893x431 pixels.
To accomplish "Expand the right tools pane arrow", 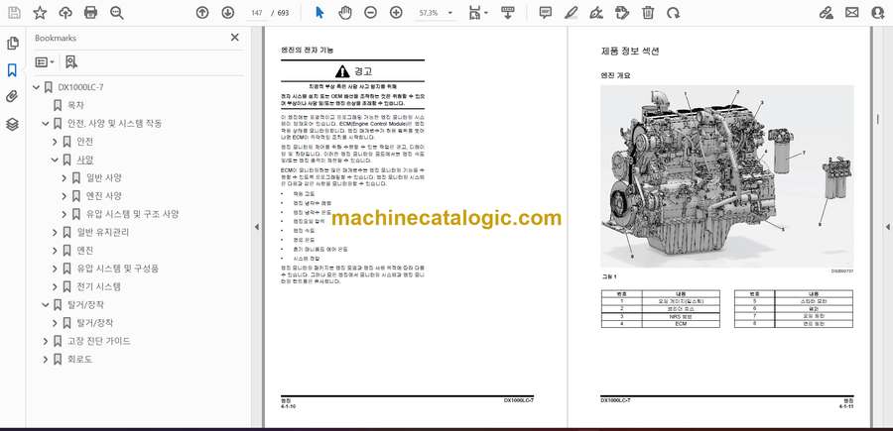I will pos(887,226).
